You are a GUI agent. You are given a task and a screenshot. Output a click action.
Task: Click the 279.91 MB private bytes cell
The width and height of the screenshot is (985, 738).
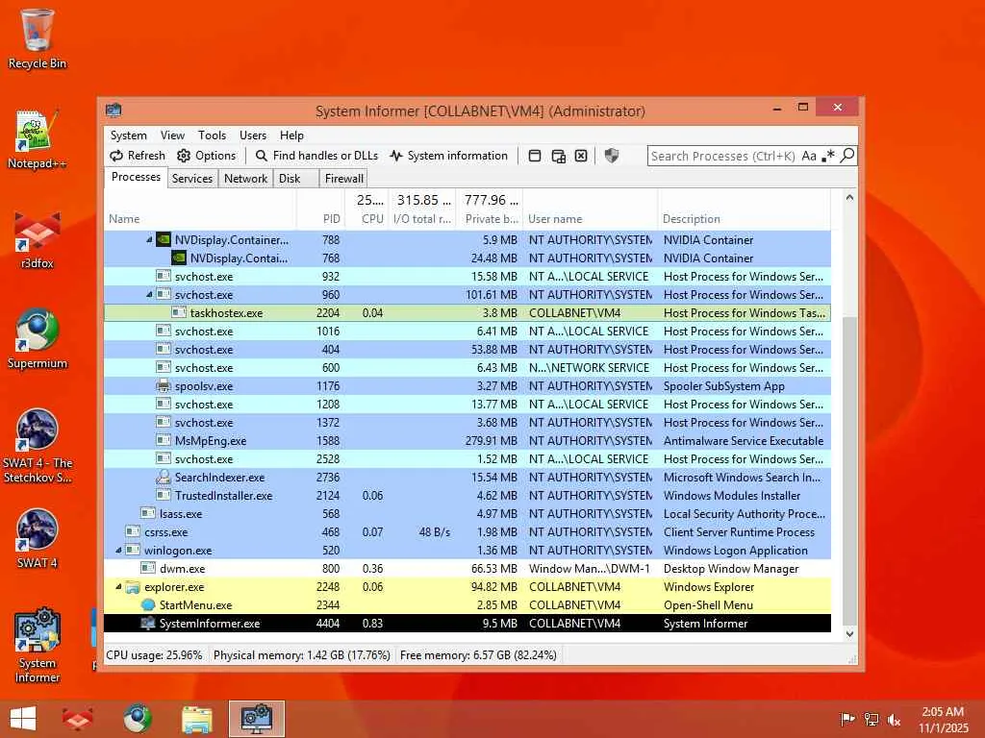(491, 440)
